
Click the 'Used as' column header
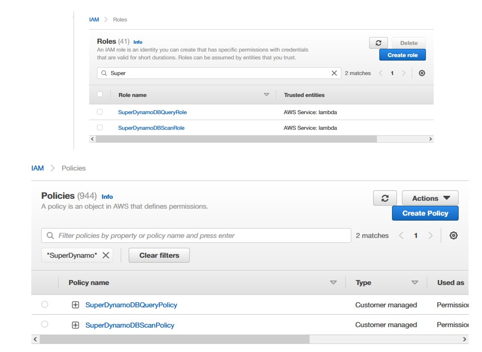pos(450,283)
